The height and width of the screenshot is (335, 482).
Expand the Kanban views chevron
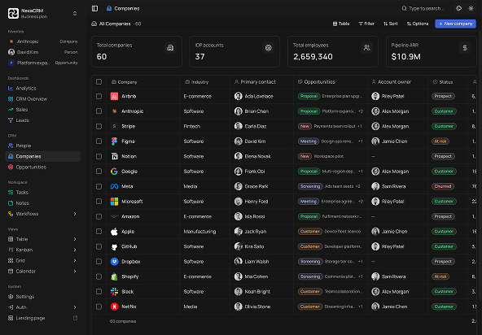tap(75, 250)
